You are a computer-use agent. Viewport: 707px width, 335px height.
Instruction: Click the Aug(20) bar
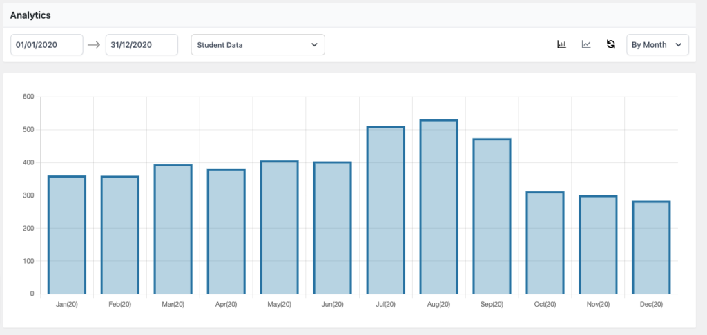click(438, 207)
